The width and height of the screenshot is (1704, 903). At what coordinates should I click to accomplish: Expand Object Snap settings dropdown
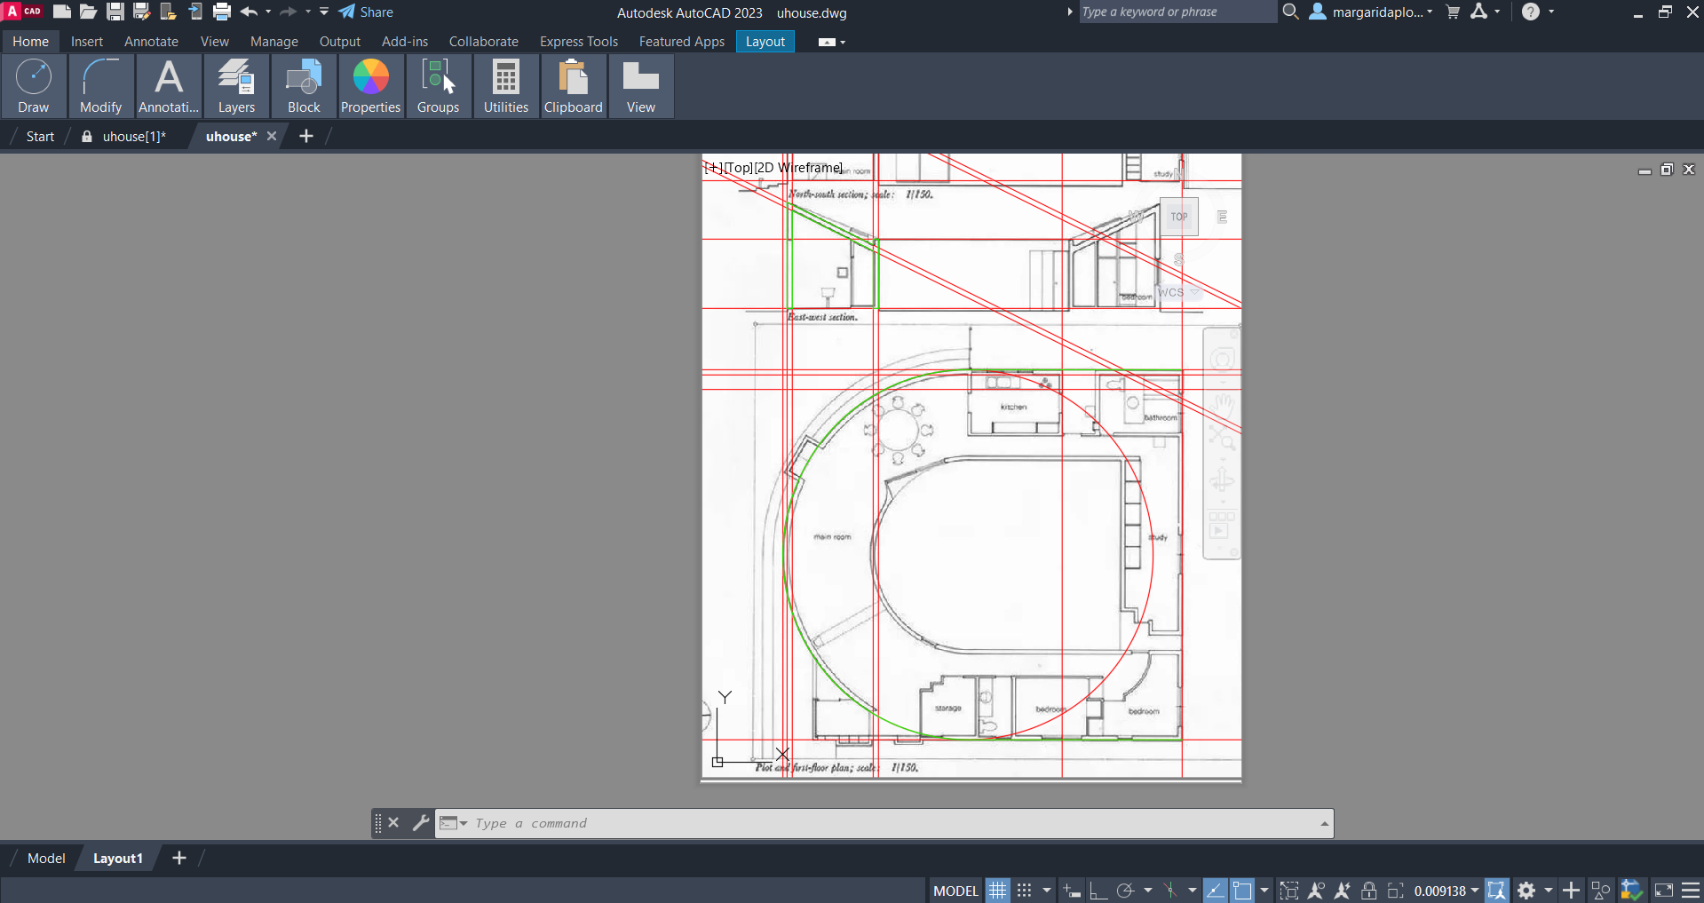pyautogui.click(x=1264, y=891)
